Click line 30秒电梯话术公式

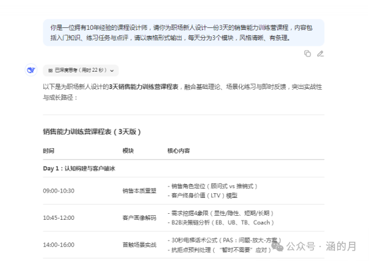tap(224, 240)
